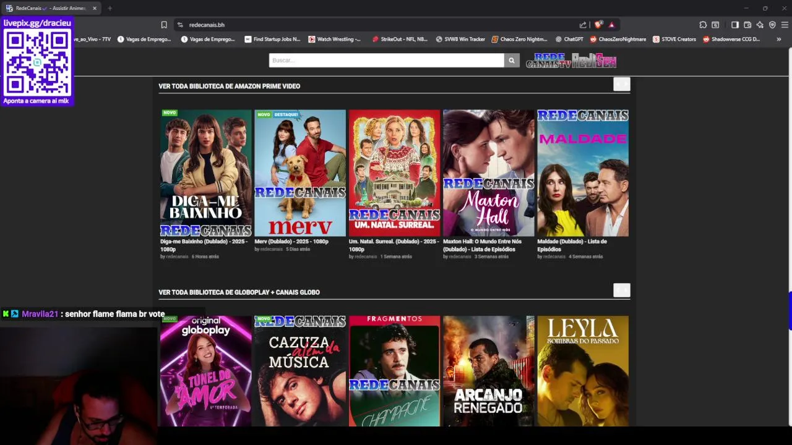The width and height of the screenshot is (792, 445).
Task: Open SVWB Win Tracker bookmark
Action: pyautogui.click(x=460, y=39)
